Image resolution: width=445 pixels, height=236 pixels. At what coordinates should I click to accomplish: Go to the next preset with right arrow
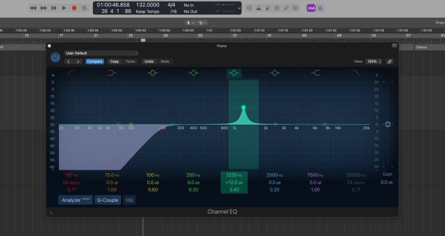(x=78, y=62)
